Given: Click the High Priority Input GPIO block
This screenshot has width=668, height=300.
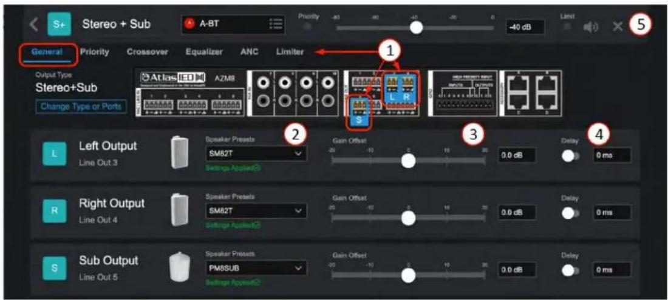Looking at the screenshot, I should (x=462, y=93).
